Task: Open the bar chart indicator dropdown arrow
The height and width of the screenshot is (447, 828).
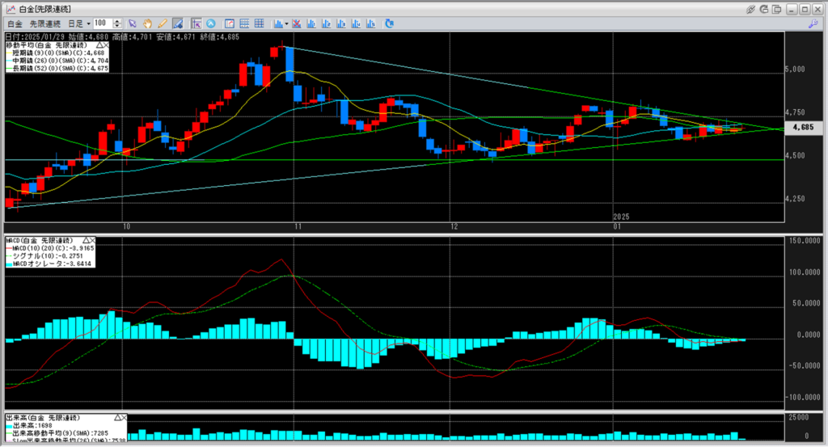Action: pos(286,24)
